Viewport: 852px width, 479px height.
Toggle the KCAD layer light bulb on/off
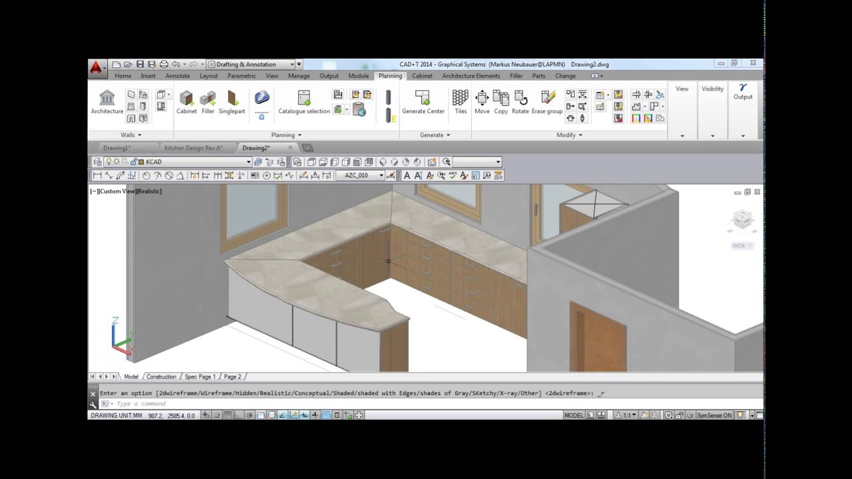click(108, 162)
